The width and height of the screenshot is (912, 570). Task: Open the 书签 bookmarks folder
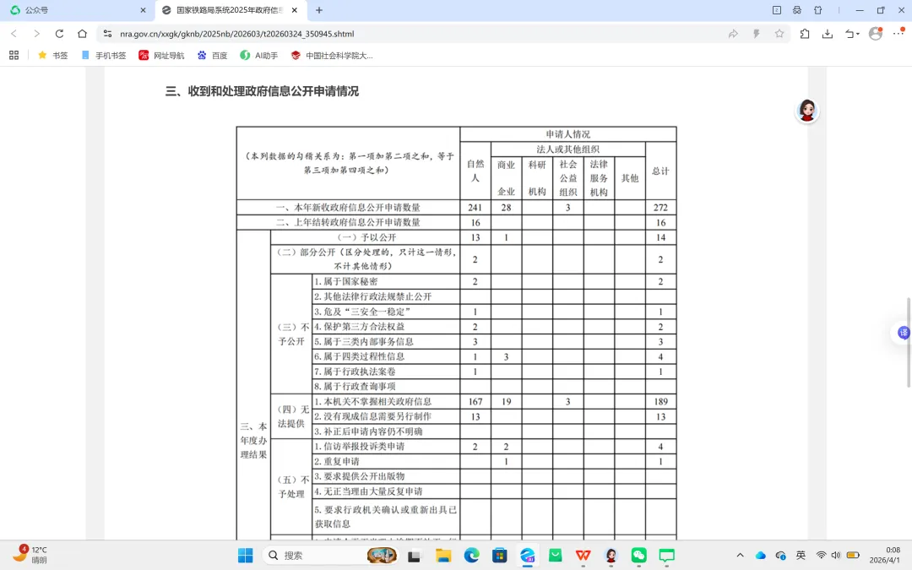pos(53,55)
